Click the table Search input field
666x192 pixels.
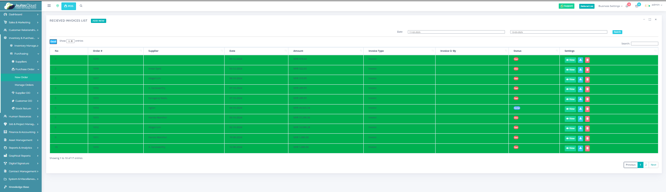tap(644, 44)
